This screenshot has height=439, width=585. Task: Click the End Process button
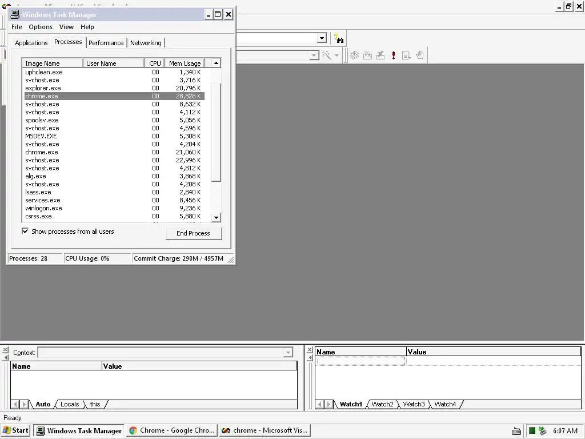[x=193, y=233]
